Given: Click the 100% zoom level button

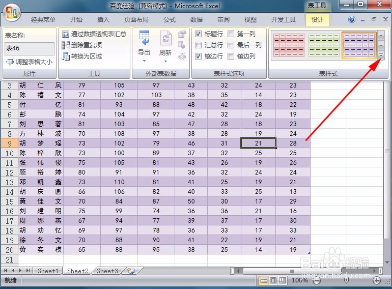Looking at the screenshot, I should click(300, 280).
